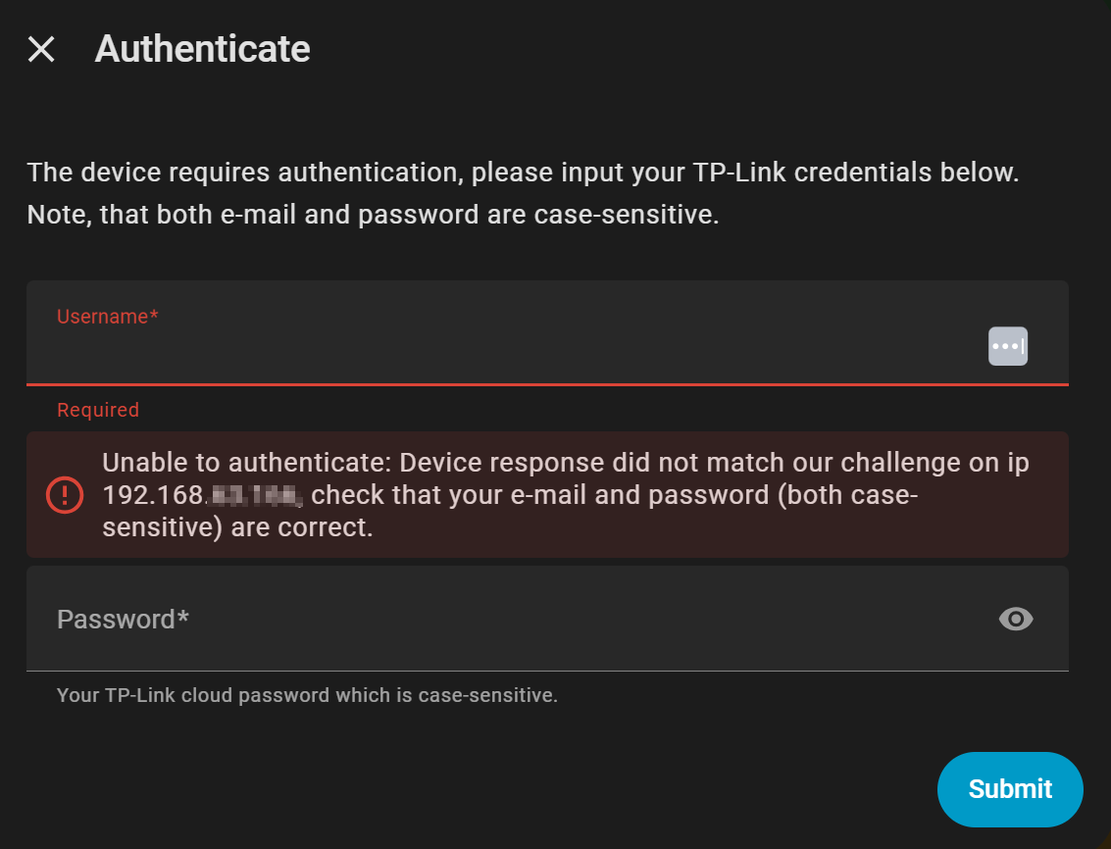Image resolution: width=1111 pixels, height=849 pixels.
Task: Click the red Username* field label
Action: click(x=108, y=317)
